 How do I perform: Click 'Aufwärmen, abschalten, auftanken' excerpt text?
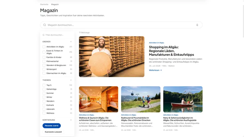point(98,125)
